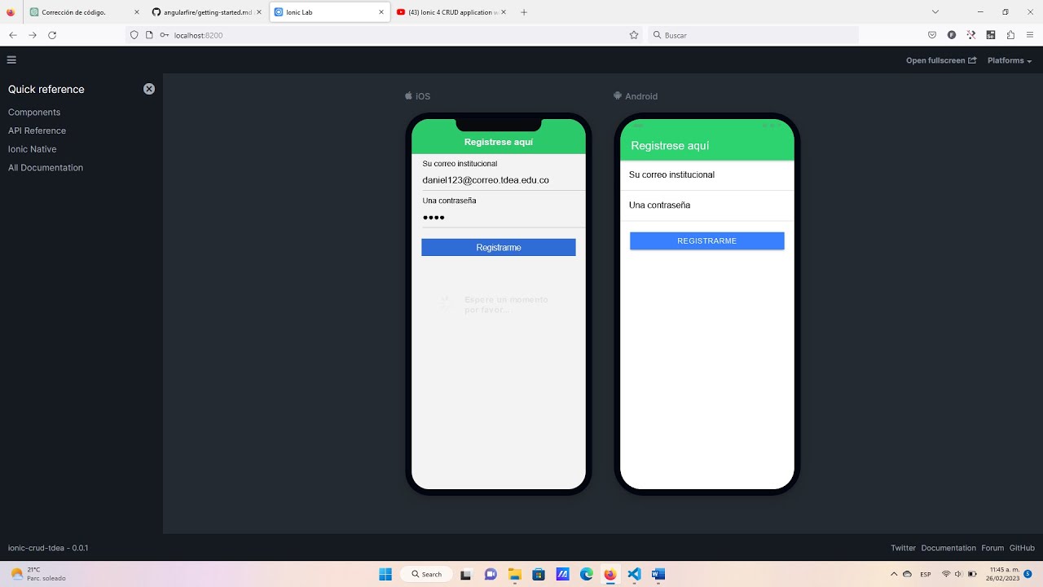Open the Twitter footer link
The height and width of the screenshot is (587, 1043).
pyautogui.click(x=903, y=549)
